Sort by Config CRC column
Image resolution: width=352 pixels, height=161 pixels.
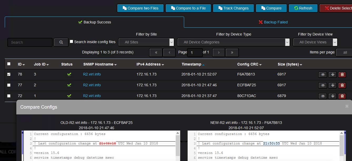[249, 64]
